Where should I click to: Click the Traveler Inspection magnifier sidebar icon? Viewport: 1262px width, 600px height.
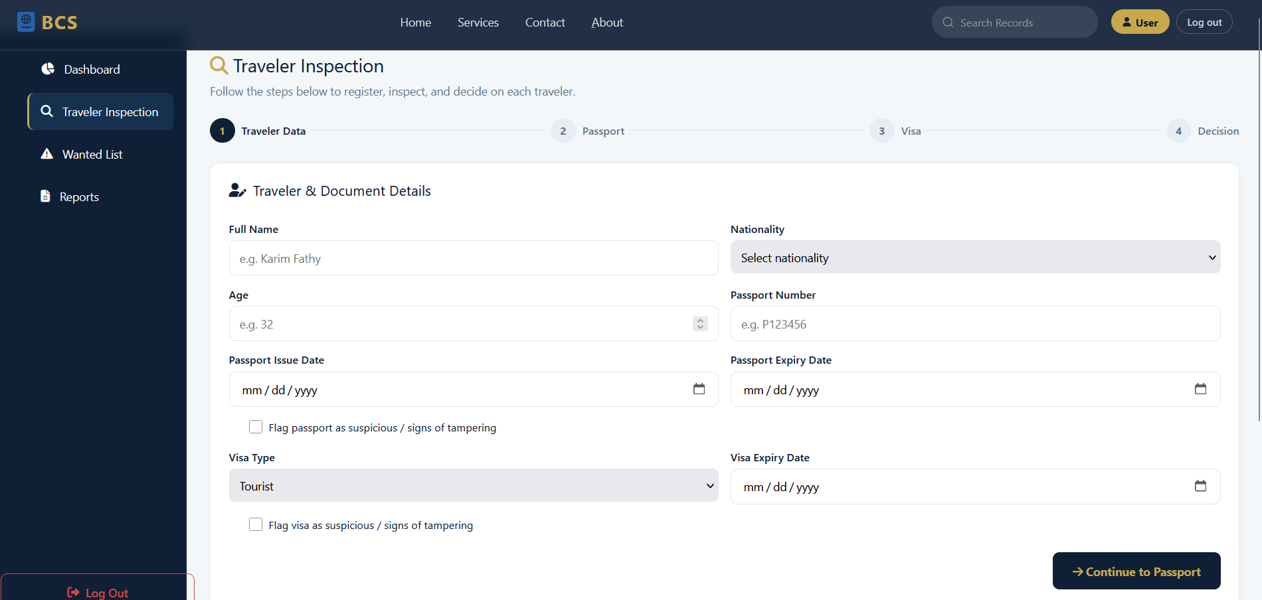pos(46,112)
